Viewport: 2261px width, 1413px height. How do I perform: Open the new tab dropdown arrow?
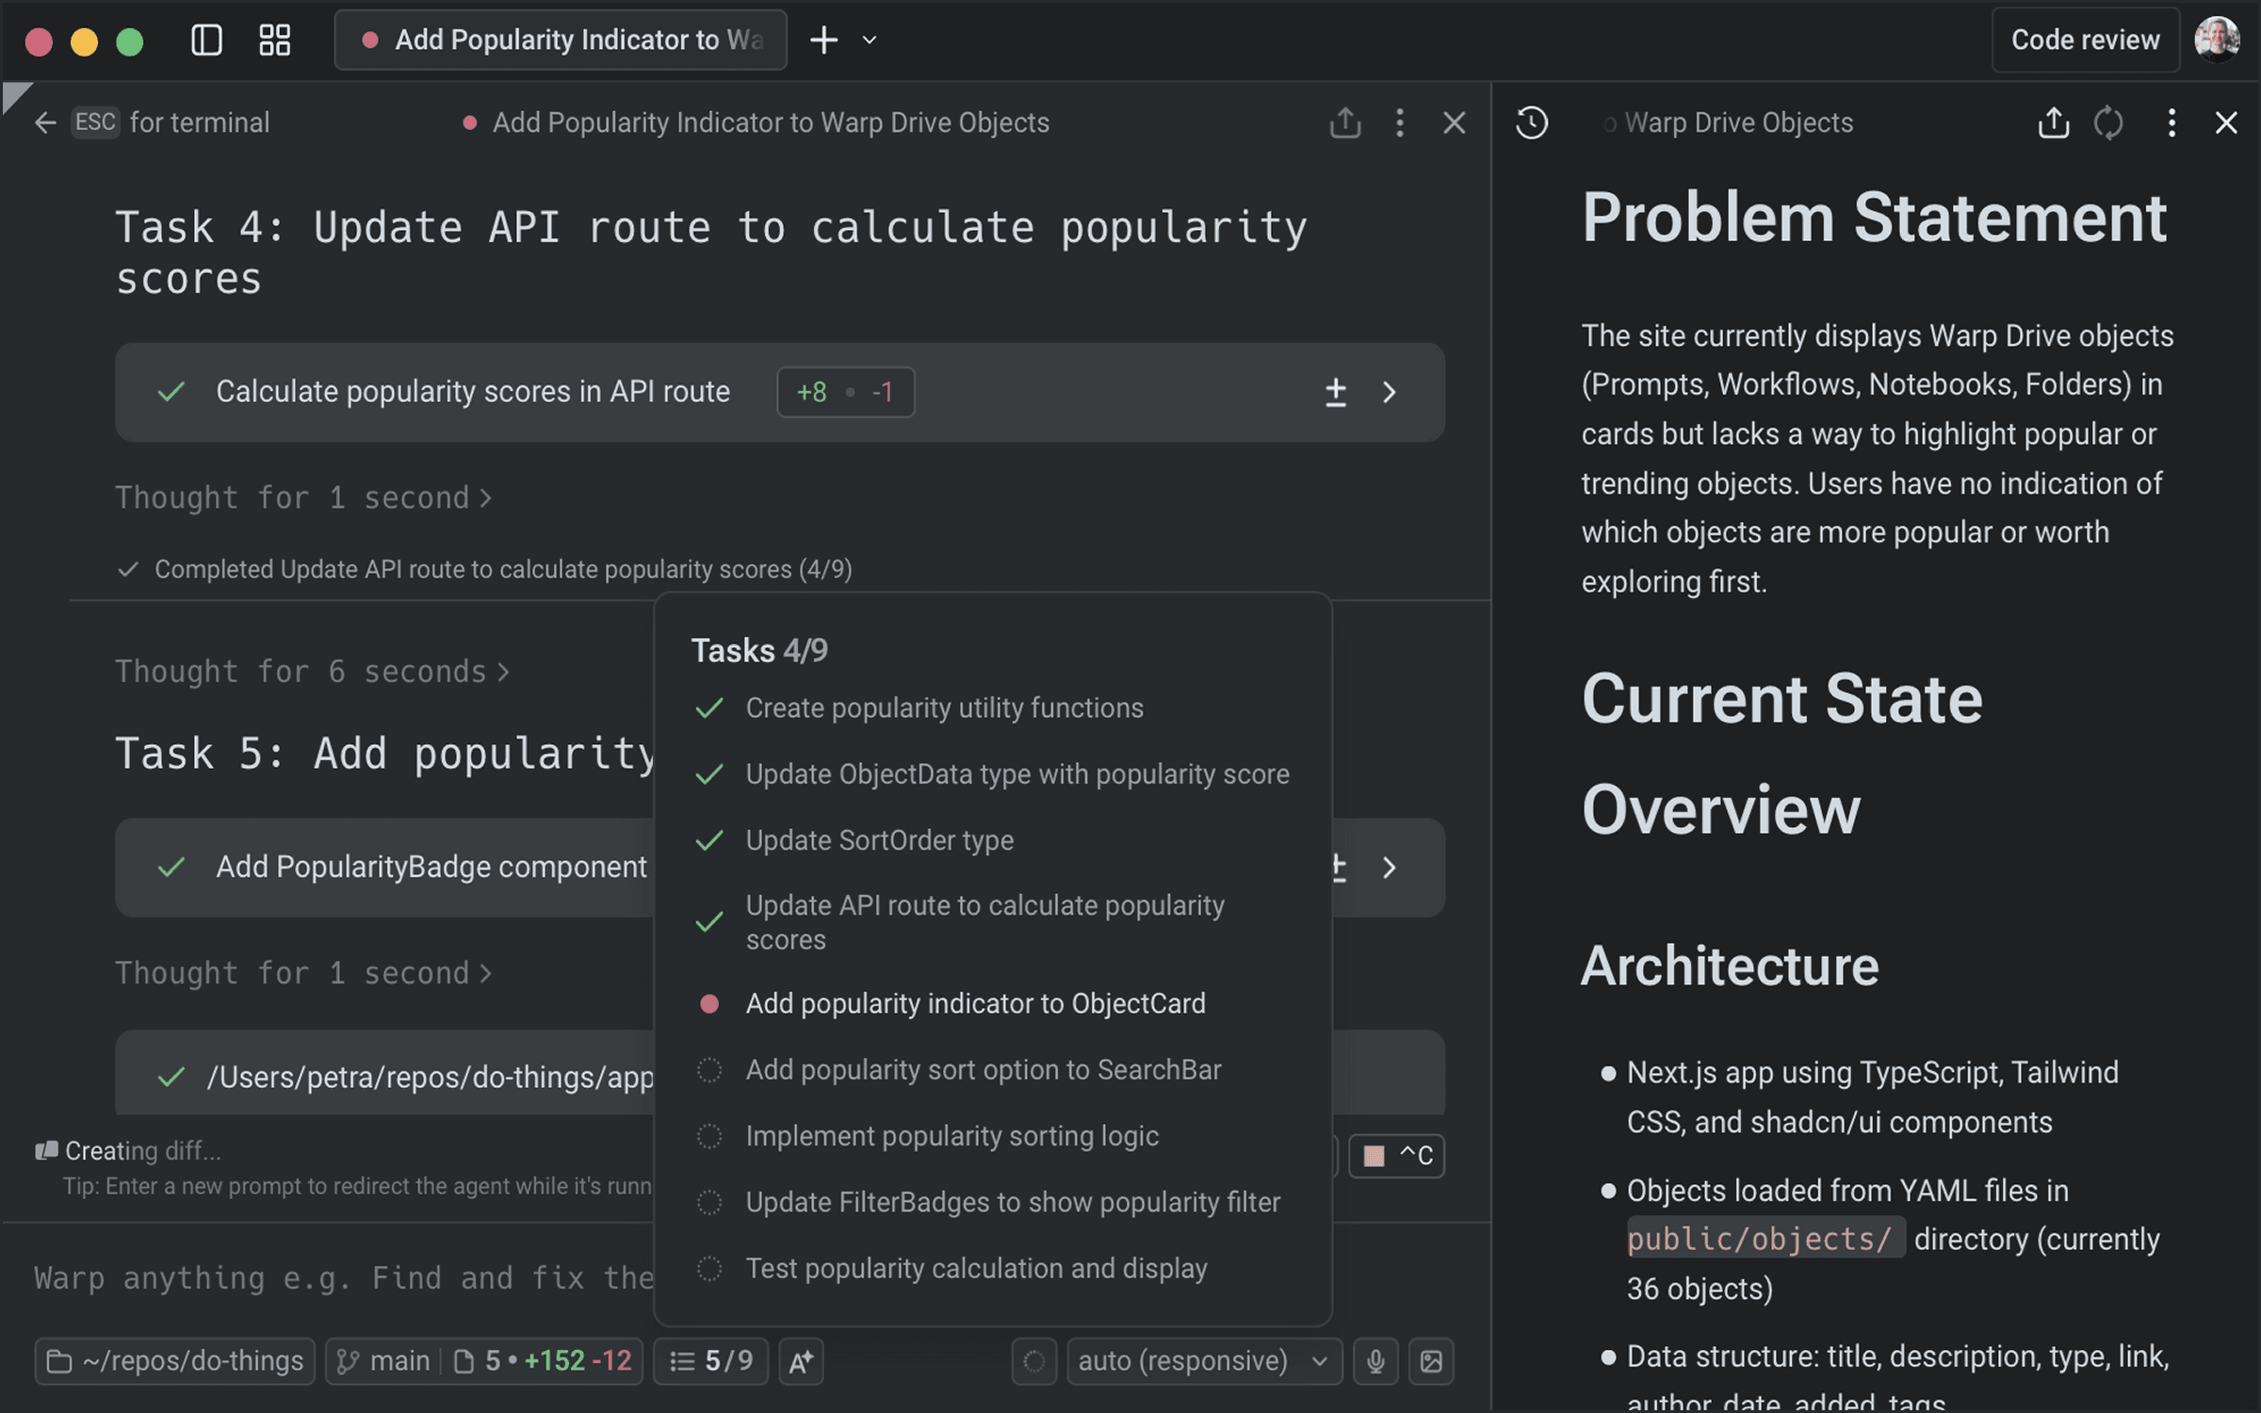click(870, 40)
